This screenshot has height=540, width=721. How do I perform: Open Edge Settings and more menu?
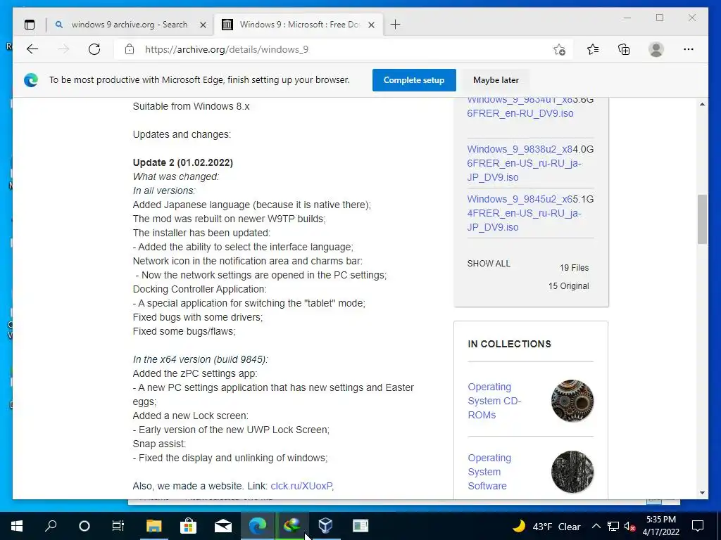[689, 49]
